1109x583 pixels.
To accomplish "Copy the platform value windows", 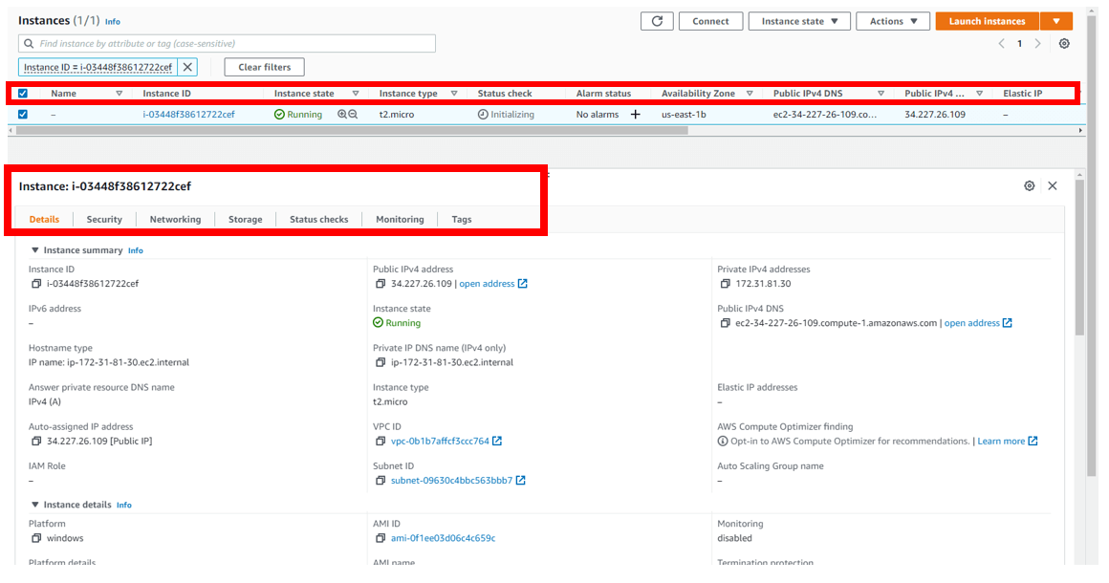I will click(36, 538).
